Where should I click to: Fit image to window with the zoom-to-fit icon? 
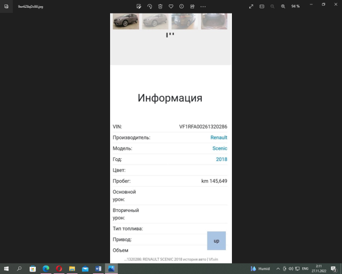pos(262,7)
